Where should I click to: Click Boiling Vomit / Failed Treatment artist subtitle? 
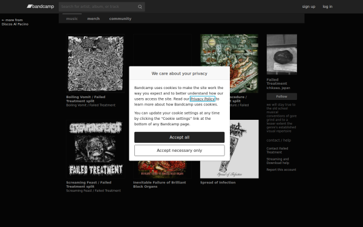point(91,105)
